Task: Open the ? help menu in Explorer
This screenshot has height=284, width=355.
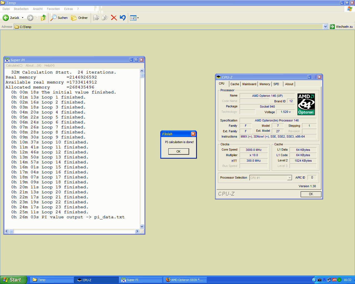Action: tap(78, 9)
